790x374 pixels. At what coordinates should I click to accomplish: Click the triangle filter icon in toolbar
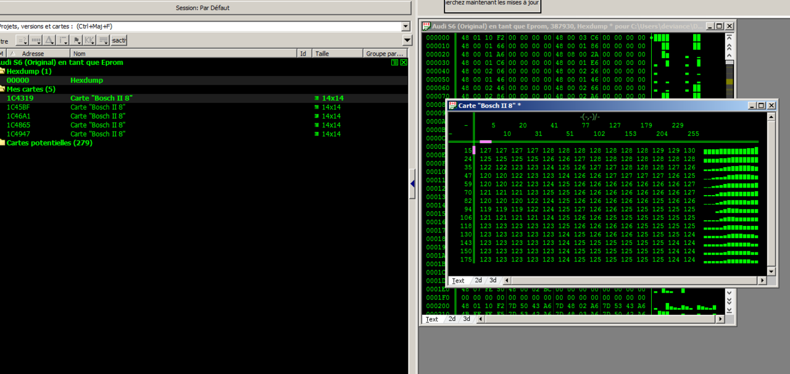49,40
